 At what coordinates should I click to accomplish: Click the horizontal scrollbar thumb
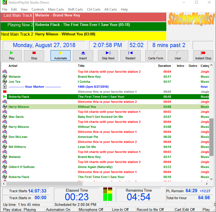pyautogui.click(x=44, y=184)
